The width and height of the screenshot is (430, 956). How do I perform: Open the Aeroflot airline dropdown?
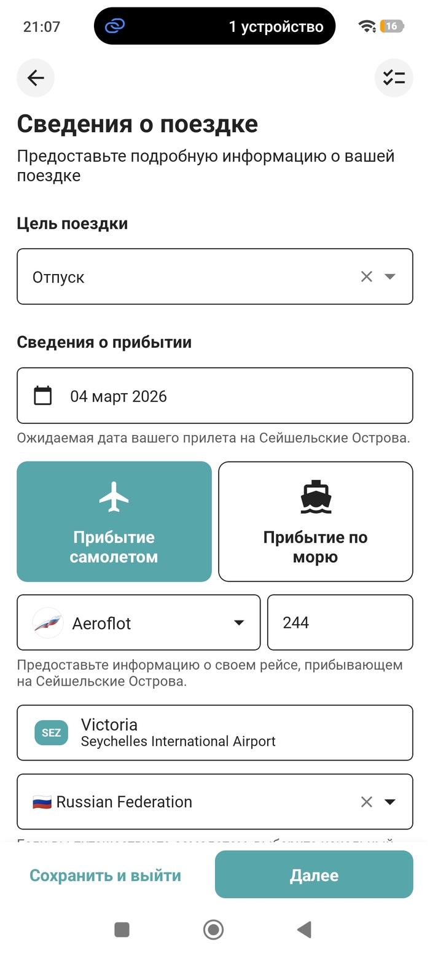(x=239, y=623)
